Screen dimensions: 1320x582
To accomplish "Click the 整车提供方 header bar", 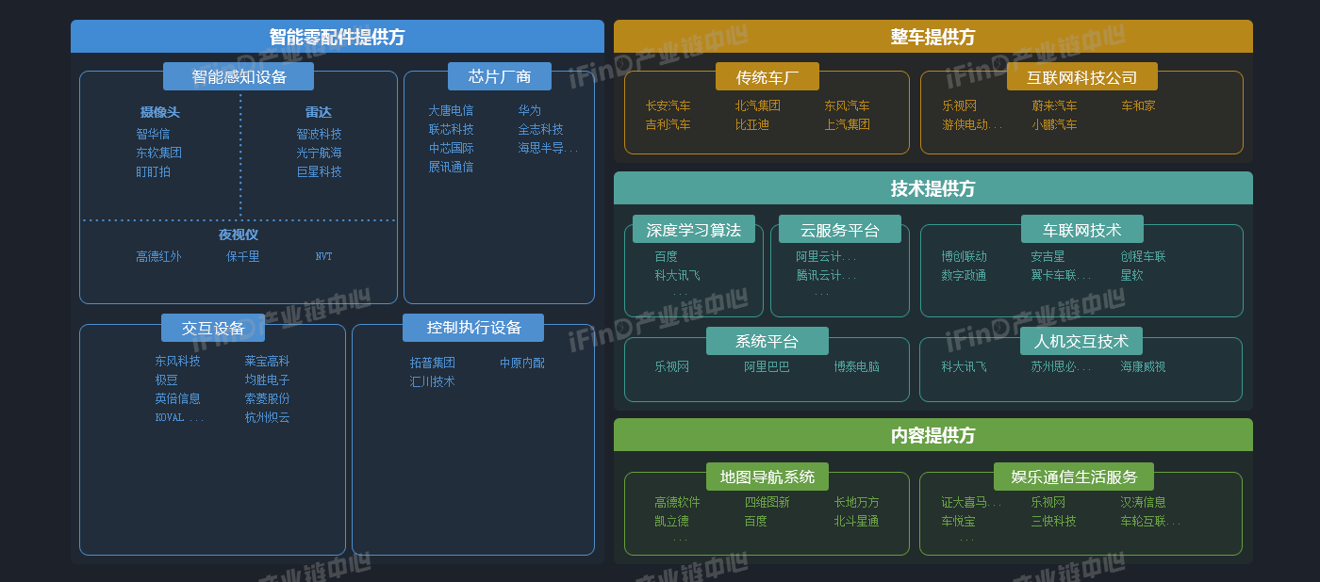I will tap(933, 37).
